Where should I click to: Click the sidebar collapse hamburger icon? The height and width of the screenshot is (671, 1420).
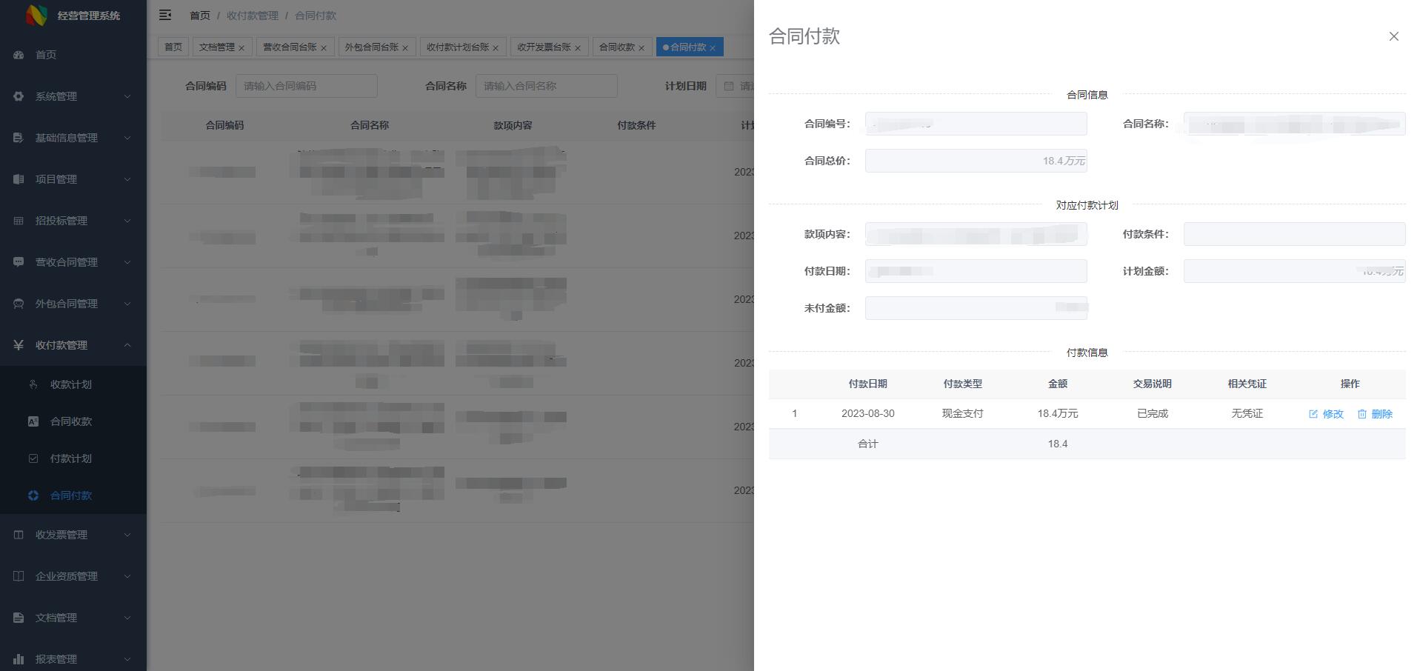(x=165, y=15)
